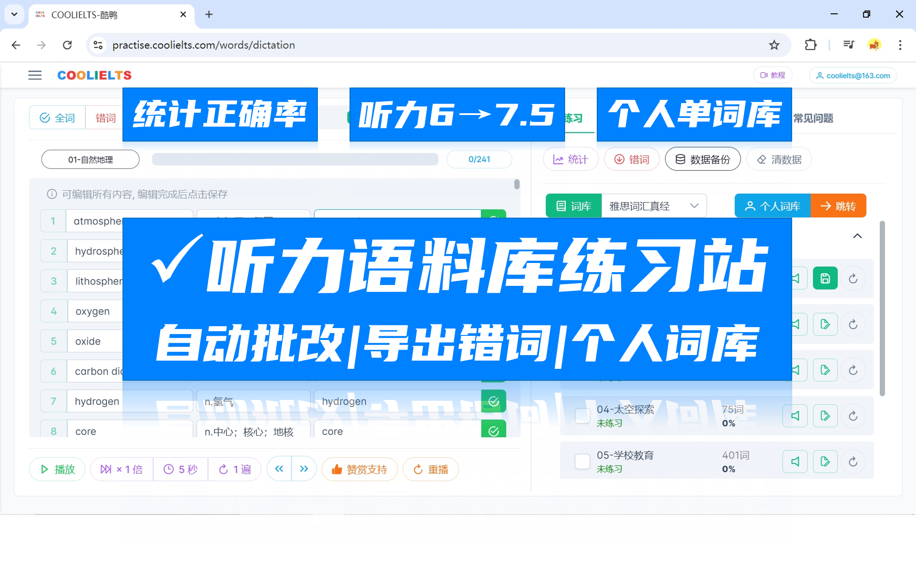This screenshot has width=916, height=564.
Task: View site information icon in address bar
Action: tap(98, 45)
